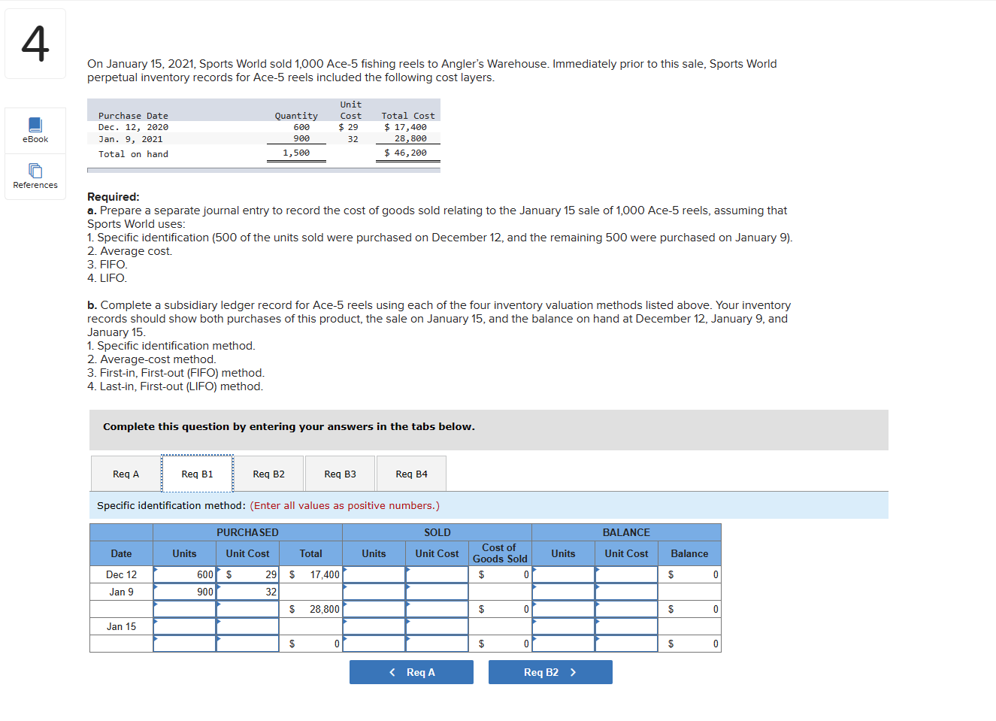Click the Jan 15 Sold Unit Cost cell
Viewport: 996px width, 721px height.
437,626
